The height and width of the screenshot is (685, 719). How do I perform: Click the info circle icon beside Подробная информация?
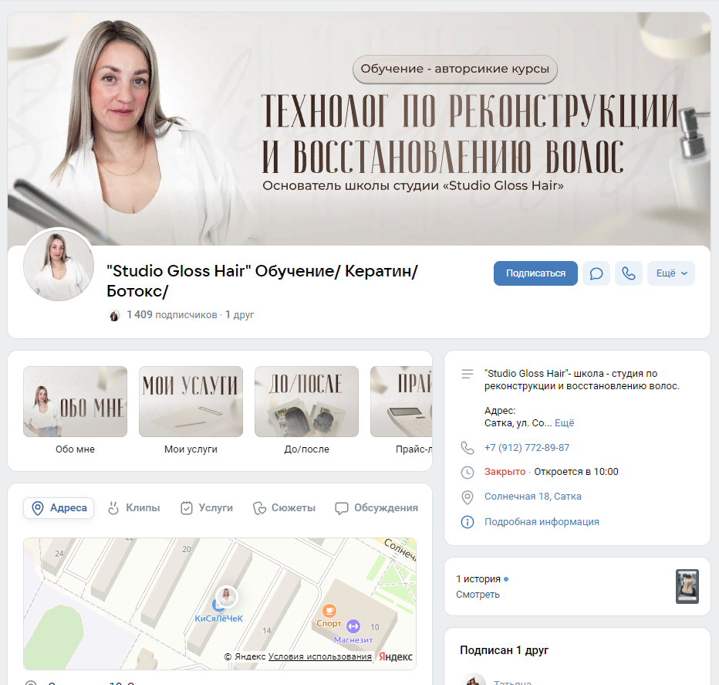pyautogui.click(x=468, y=522)
